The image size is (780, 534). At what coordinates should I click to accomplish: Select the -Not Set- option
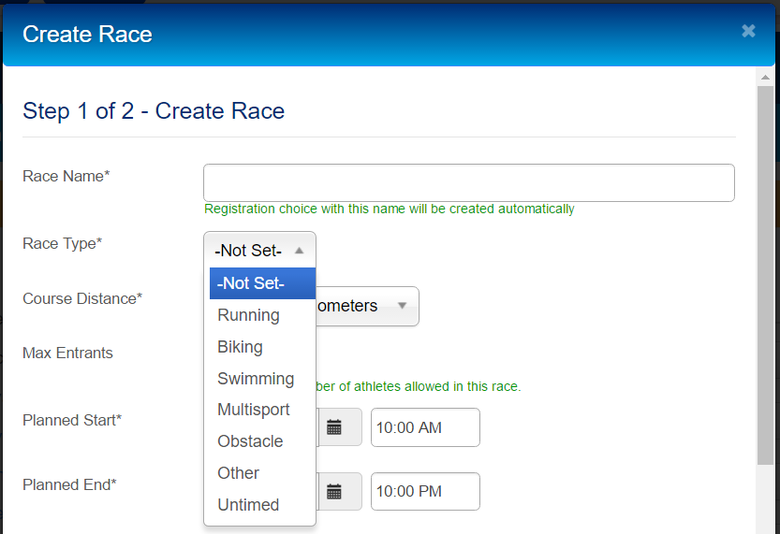pos(250,283)
